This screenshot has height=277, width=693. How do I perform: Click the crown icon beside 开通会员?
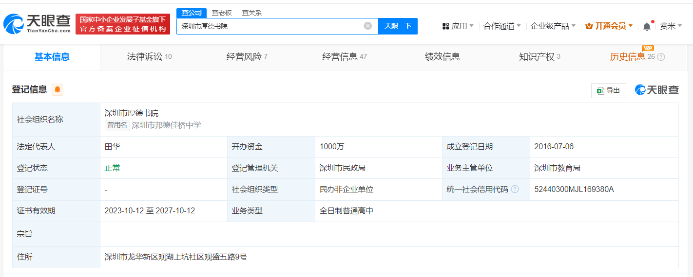coord(589,26)
